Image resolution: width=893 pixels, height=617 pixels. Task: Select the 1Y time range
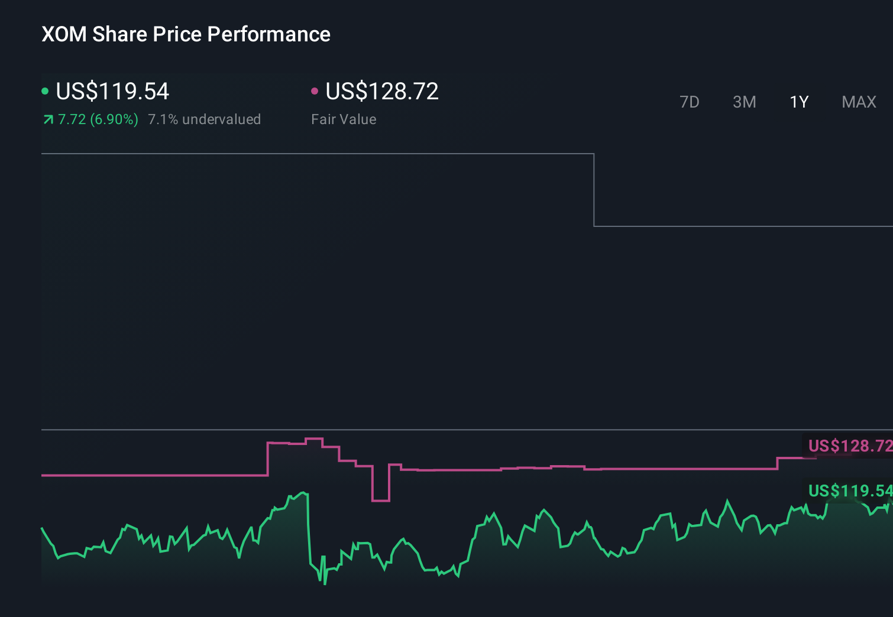(x=799, y=102)
